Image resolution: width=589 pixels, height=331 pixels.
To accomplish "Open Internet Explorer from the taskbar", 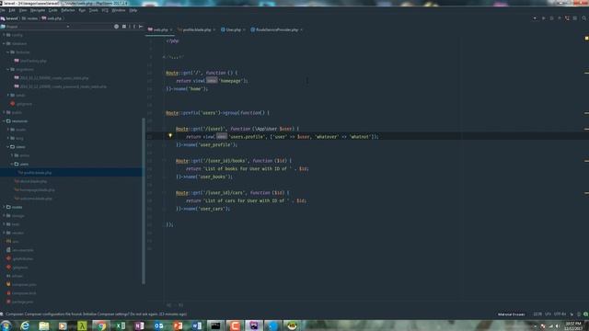I will tap(25, 325).
